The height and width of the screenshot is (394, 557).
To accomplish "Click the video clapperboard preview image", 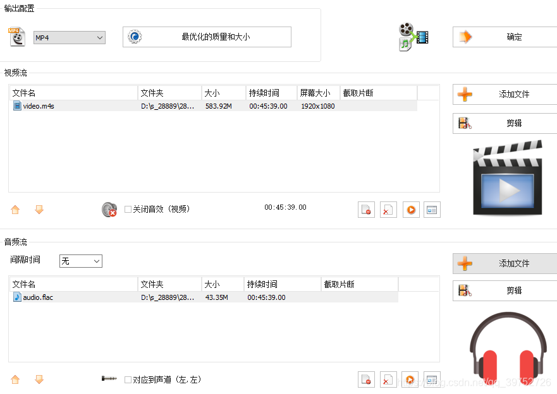I will pyautogui.click(x=508, y=177).
